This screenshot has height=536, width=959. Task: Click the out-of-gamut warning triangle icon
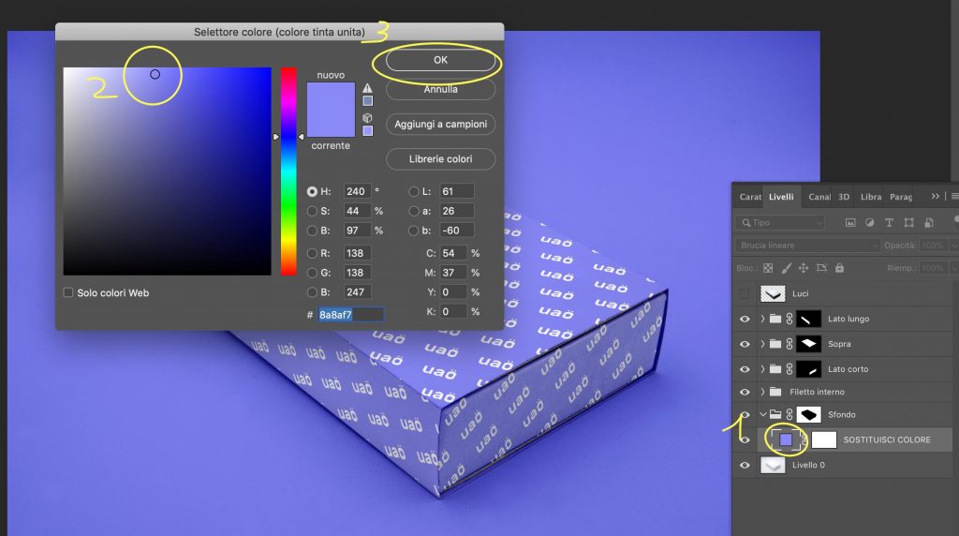(x=367, y=88)
